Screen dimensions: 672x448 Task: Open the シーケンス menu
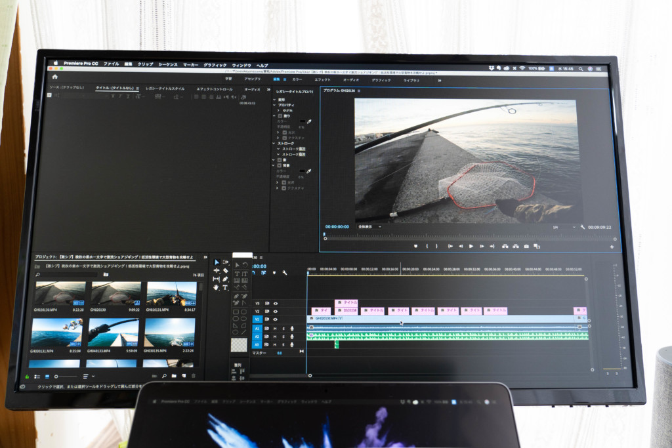point(168,64)
